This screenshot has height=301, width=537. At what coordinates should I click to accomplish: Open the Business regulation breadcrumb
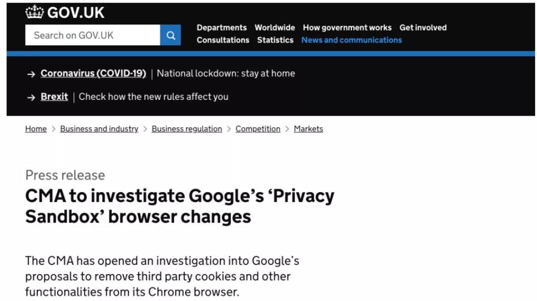186,129
